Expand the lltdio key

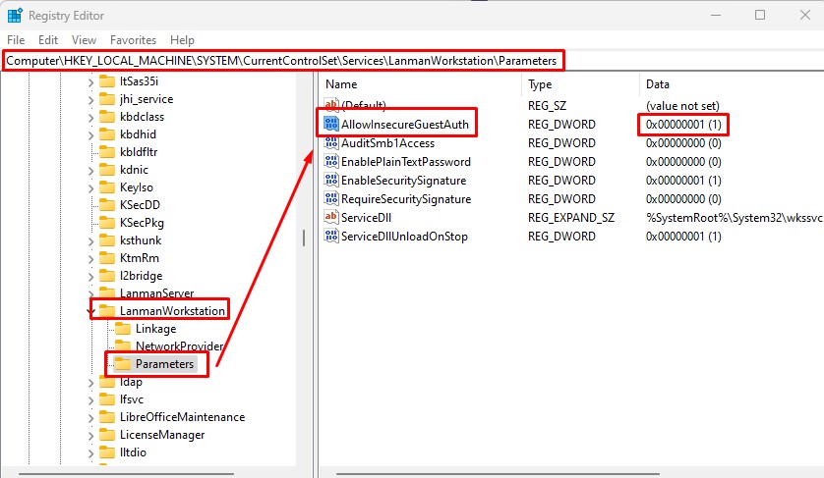point(90,453)
